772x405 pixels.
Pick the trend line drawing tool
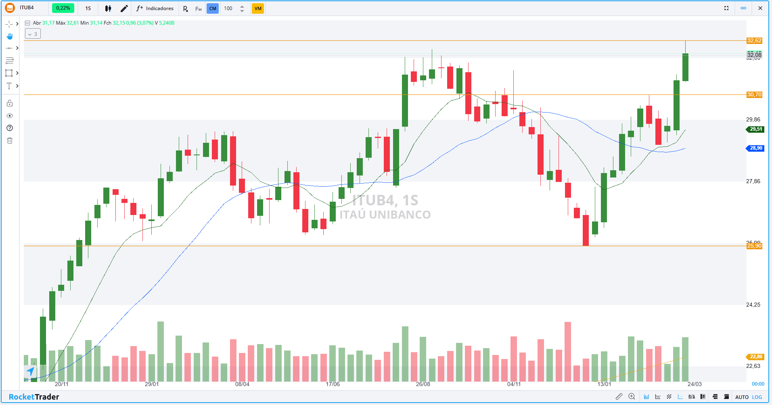(10, 48)
